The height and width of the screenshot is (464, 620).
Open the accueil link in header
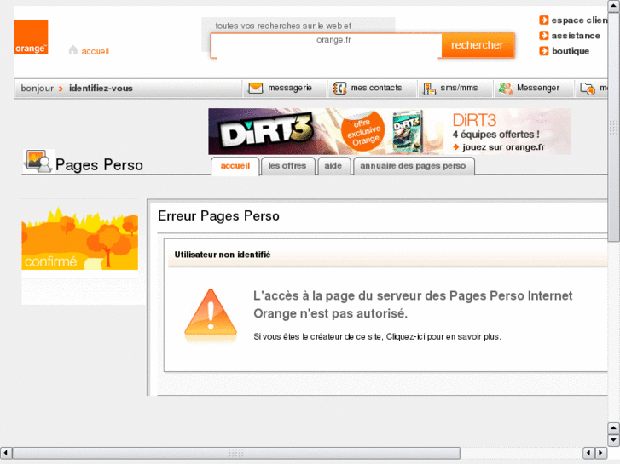(96, 51)
